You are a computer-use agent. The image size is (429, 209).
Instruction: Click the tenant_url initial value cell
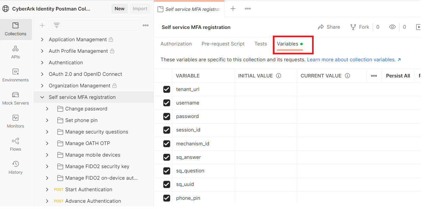(x=266, y=89)
